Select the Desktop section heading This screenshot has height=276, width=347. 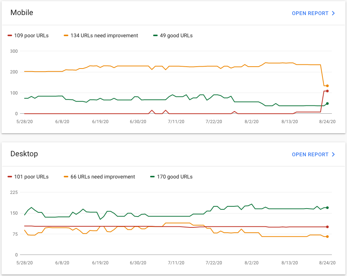[x=24, y=154]
